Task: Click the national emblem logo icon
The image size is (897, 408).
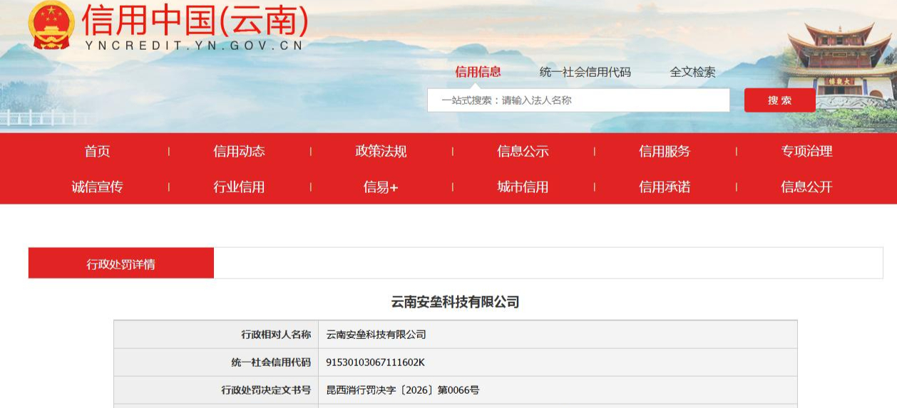Action: (x=51, y=26)
